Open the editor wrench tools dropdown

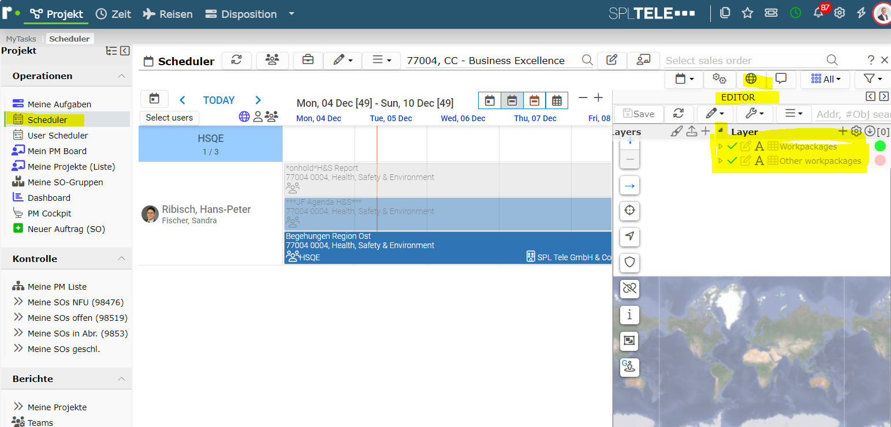(x=755, y=114)
